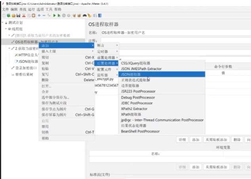This screenshot has width=251, height=179.
Task: Choose 禁用 in the context menu
Action: (x=67, y=126)
